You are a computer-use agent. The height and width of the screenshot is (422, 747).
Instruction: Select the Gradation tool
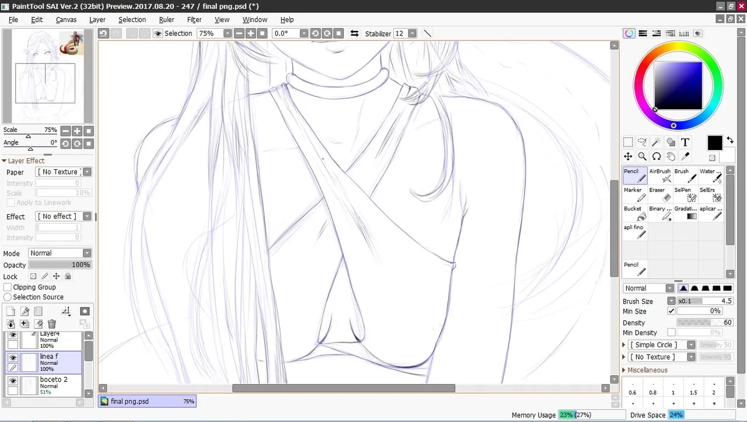(686, 212)
